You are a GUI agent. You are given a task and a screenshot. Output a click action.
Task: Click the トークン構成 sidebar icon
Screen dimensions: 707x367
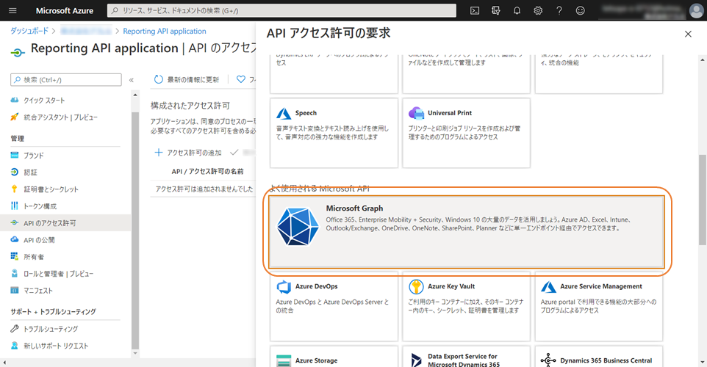tap(15, 206)
